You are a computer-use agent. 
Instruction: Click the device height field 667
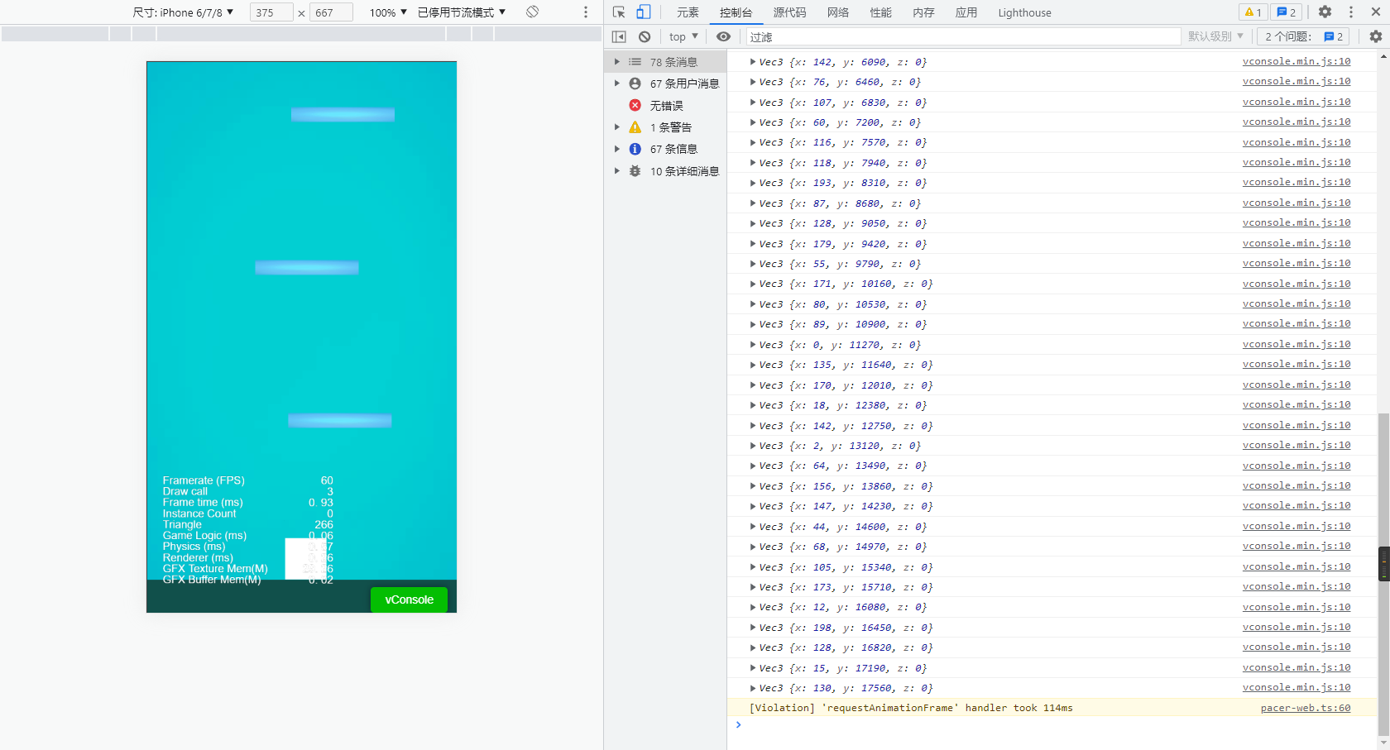click(x=331, y=12)
